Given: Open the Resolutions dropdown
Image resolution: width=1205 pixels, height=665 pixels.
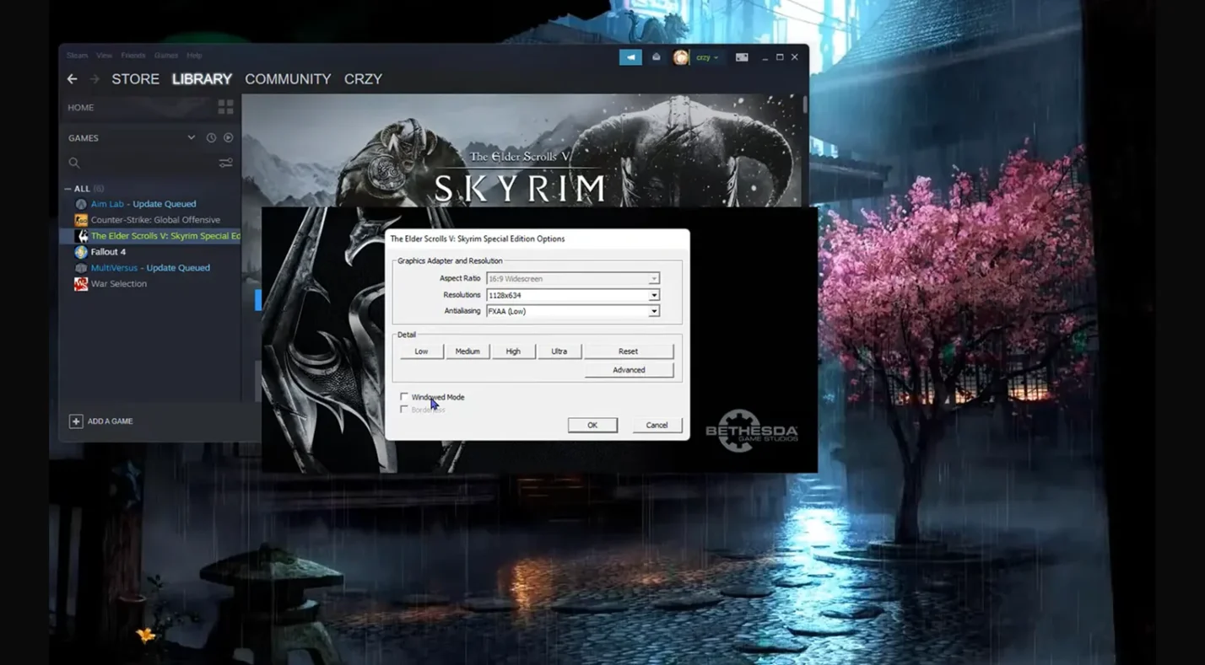Looking at the screenshot, I should (x=654, y=295).
